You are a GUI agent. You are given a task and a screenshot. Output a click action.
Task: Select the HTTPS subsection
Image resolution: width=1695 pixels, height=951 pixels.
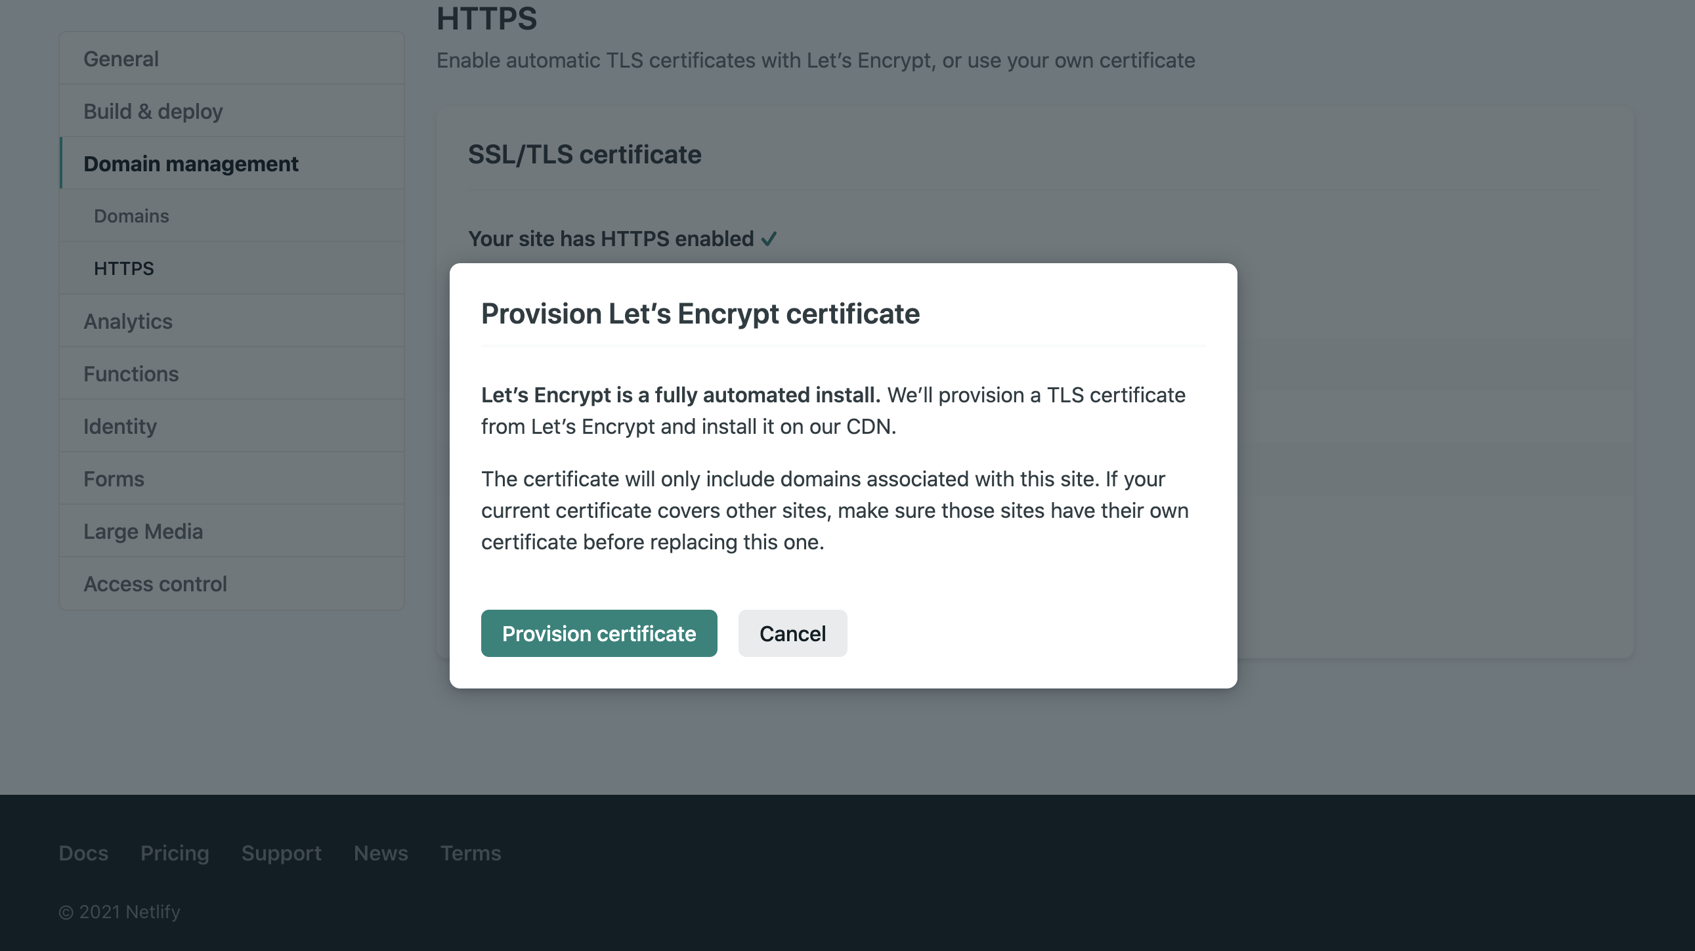(123, 268)
